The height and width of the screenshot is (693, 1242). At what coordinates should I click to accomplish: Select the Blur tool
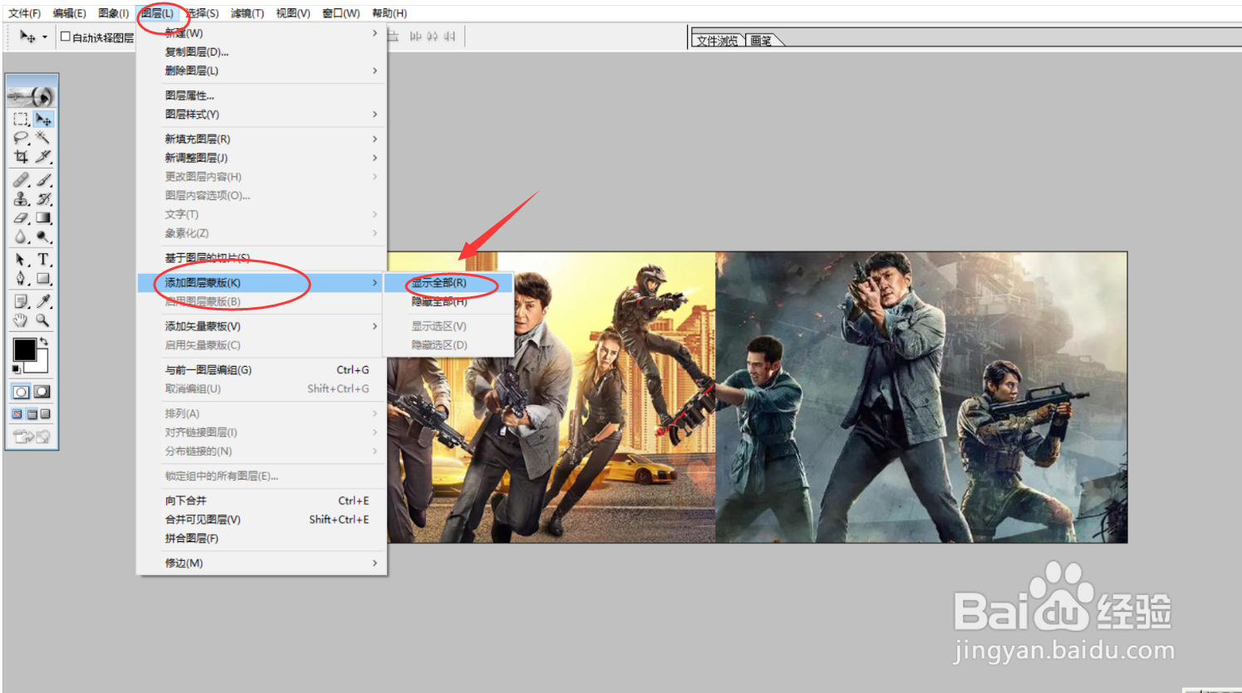click(x=21, y=237)
